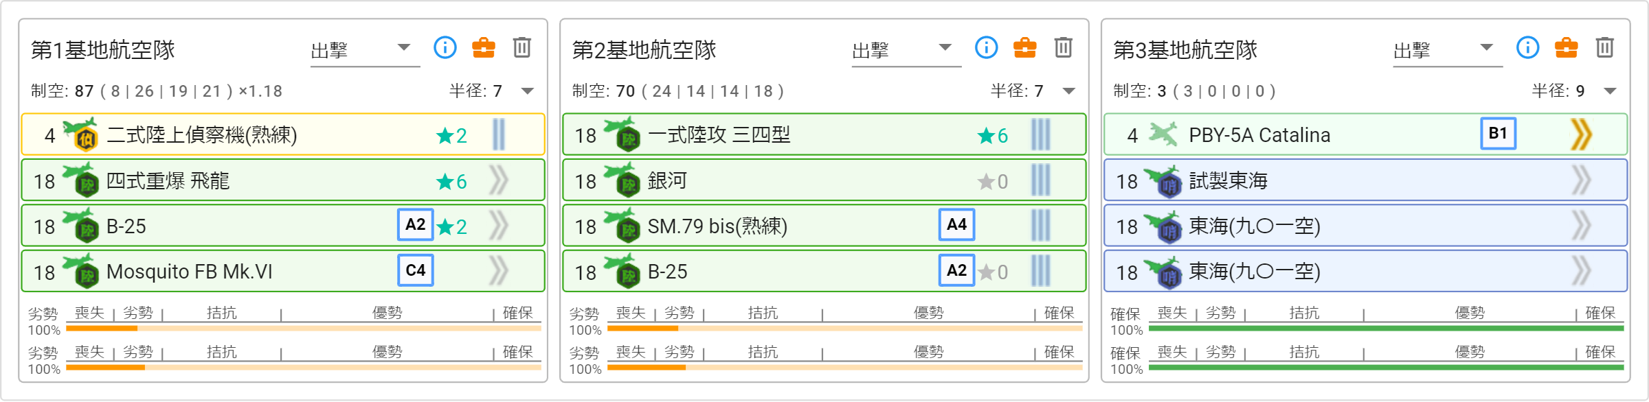Click the A4 badge on SM.79 bis(熟練)
The image size is (1649, 402).
pos(956,224)
